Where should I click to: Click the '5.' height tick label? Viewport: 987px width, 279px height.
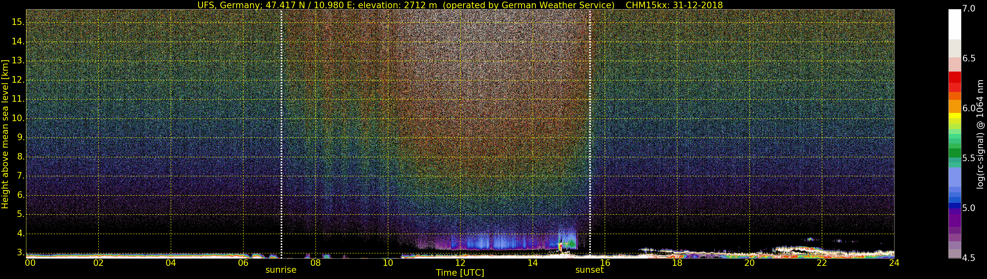pyautogui.click(x=21, y=214)
